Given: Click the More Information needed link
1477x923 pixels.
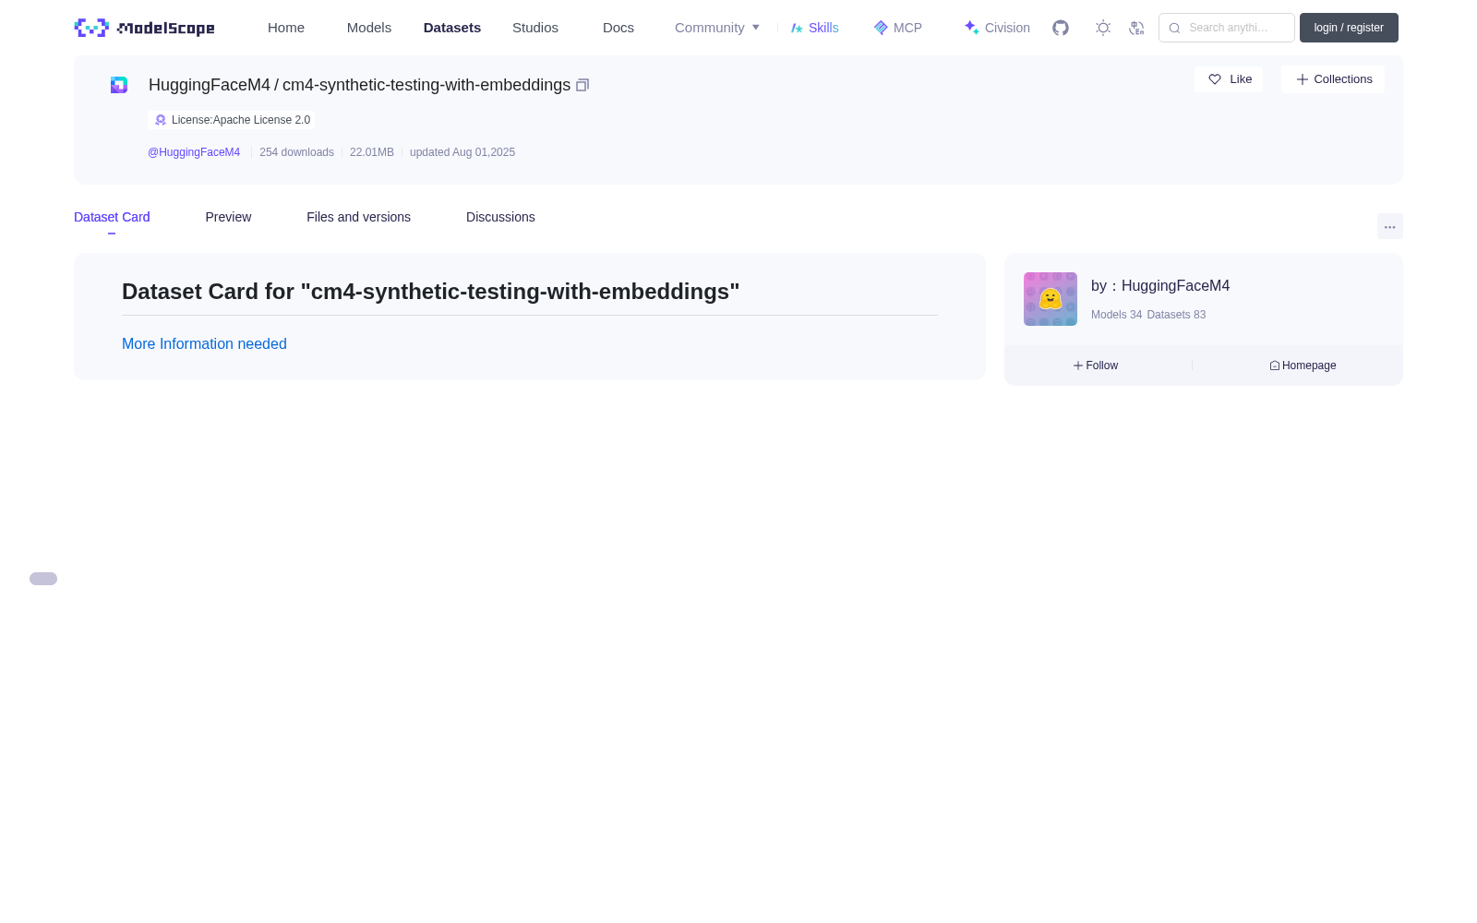Looking at the screenshot, I should (x=204, y=343).
